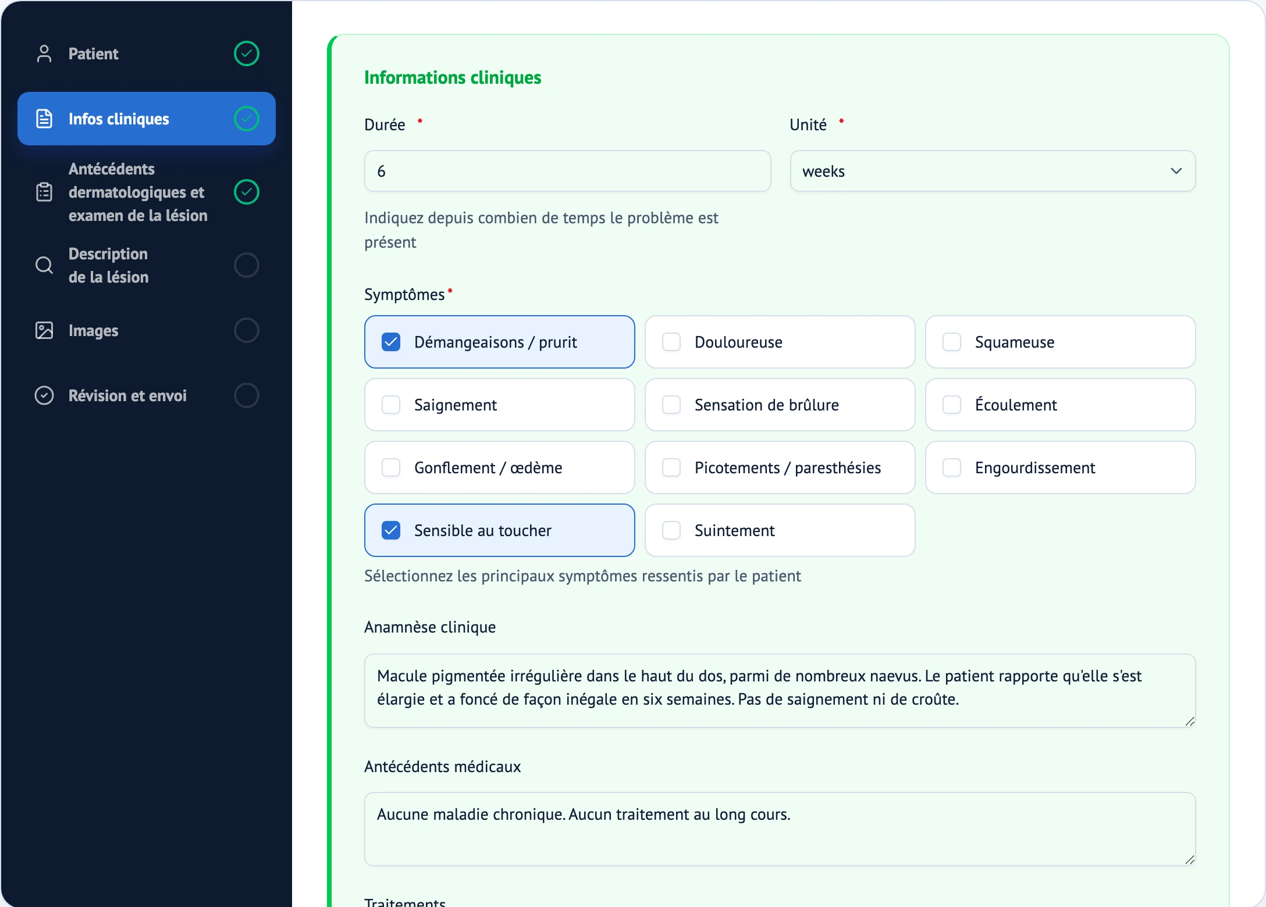Click the Infos cliniques document icon
This screenshot has width=1266, height=907.
point(44,119)
